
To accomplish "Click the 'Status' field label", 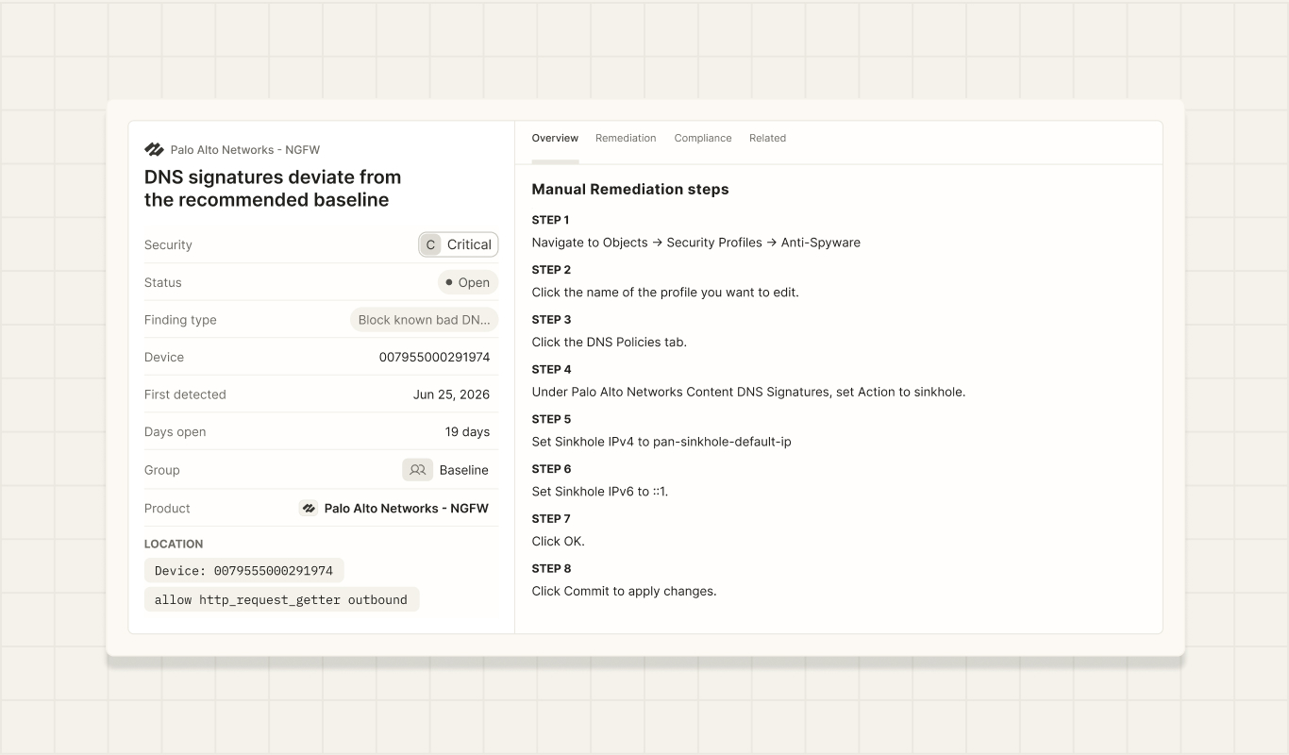I will coord(163,282).
